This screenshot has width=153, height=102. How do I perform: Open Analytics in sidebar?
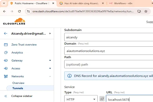point(17,53)
